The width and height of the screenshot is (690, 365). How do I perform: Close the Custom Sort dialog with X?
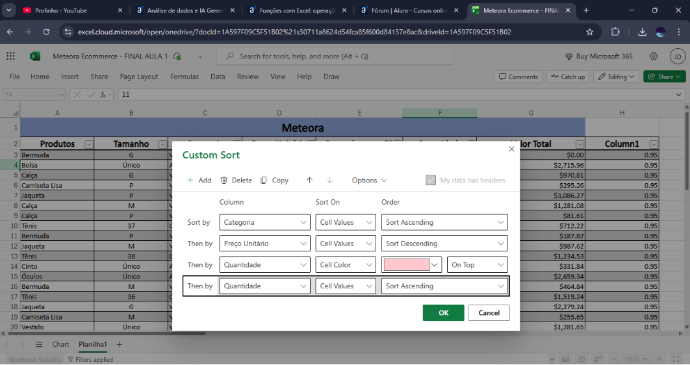(x=511, y=149)
